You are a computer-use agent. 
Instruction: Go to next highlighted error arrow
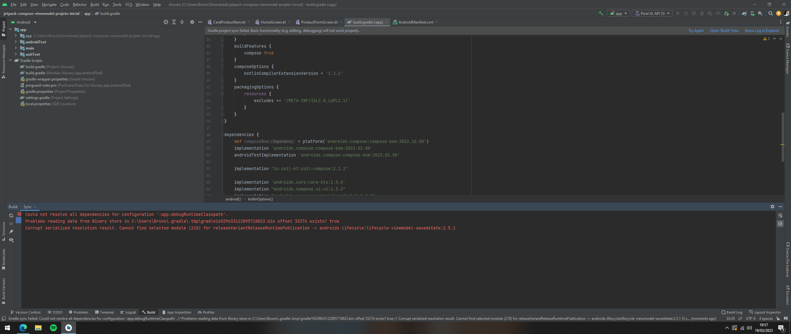click(781, 39)
